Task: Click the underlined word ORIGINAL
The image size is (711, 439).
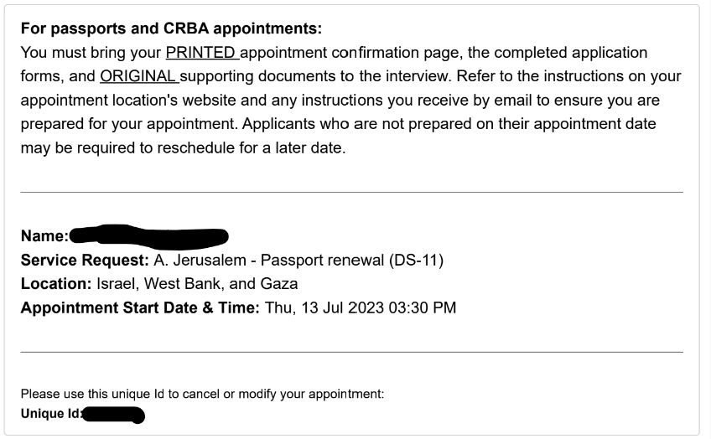Action: point(138,76)
